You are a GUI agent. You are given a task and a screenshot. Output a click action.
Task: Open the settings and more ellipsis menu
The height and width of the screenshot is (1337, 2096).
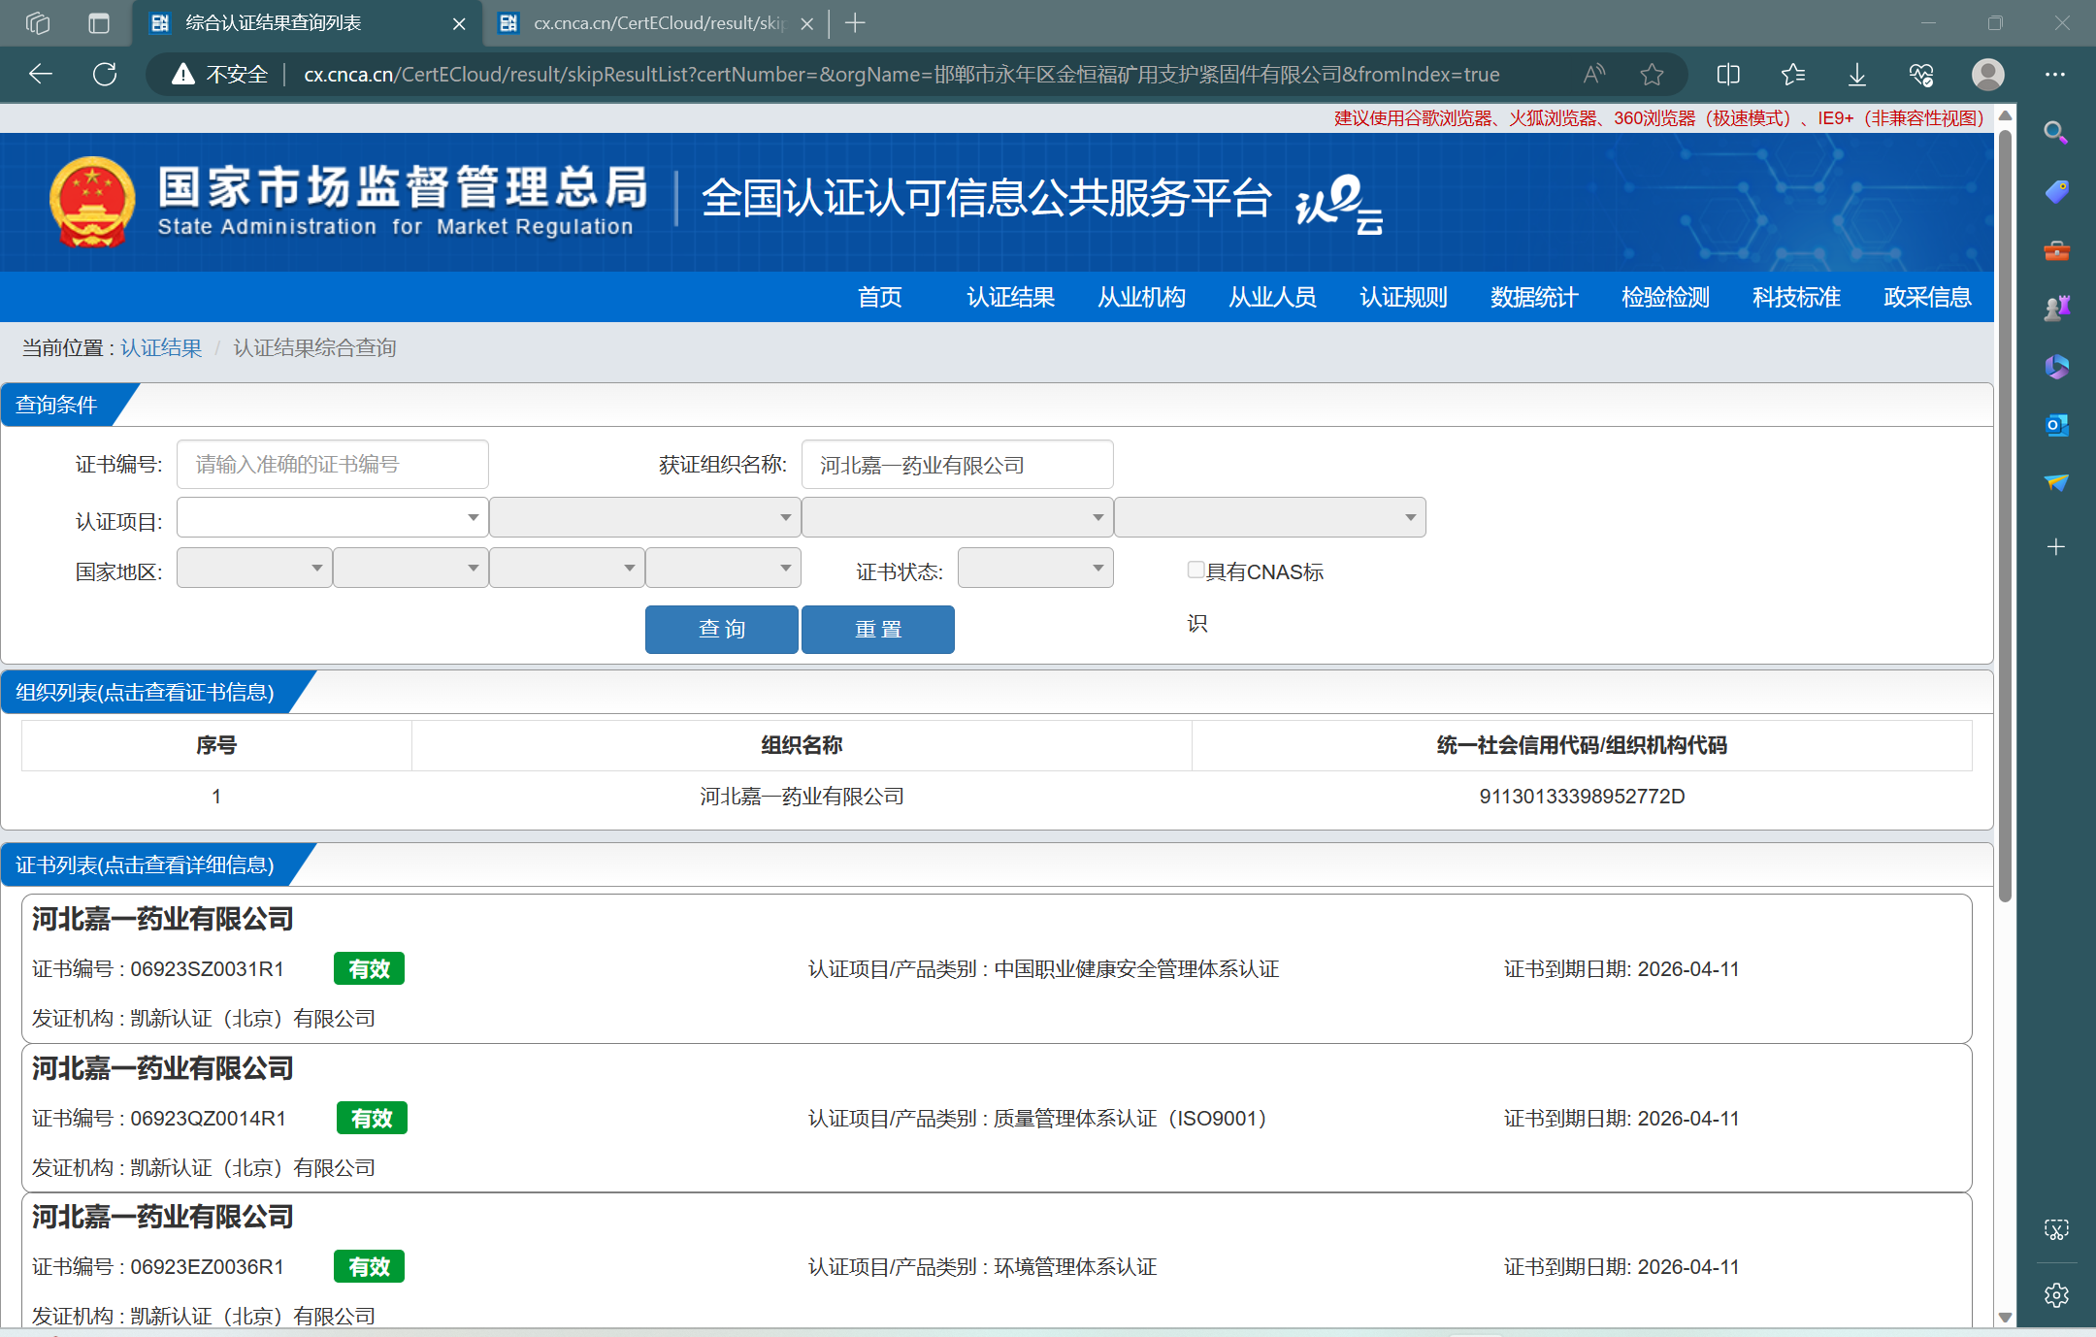click(2055, 74)
